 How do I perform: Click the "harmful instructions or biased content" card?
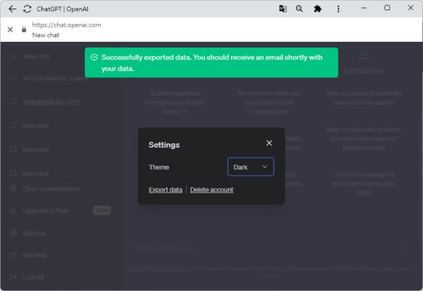364,139
